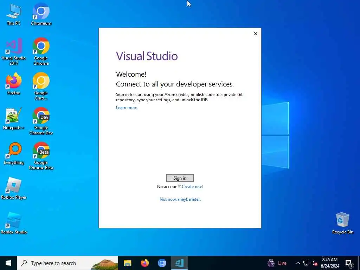
Task: Select Google Chrome Dev desktop shortcut
Action: click(41, 121)
